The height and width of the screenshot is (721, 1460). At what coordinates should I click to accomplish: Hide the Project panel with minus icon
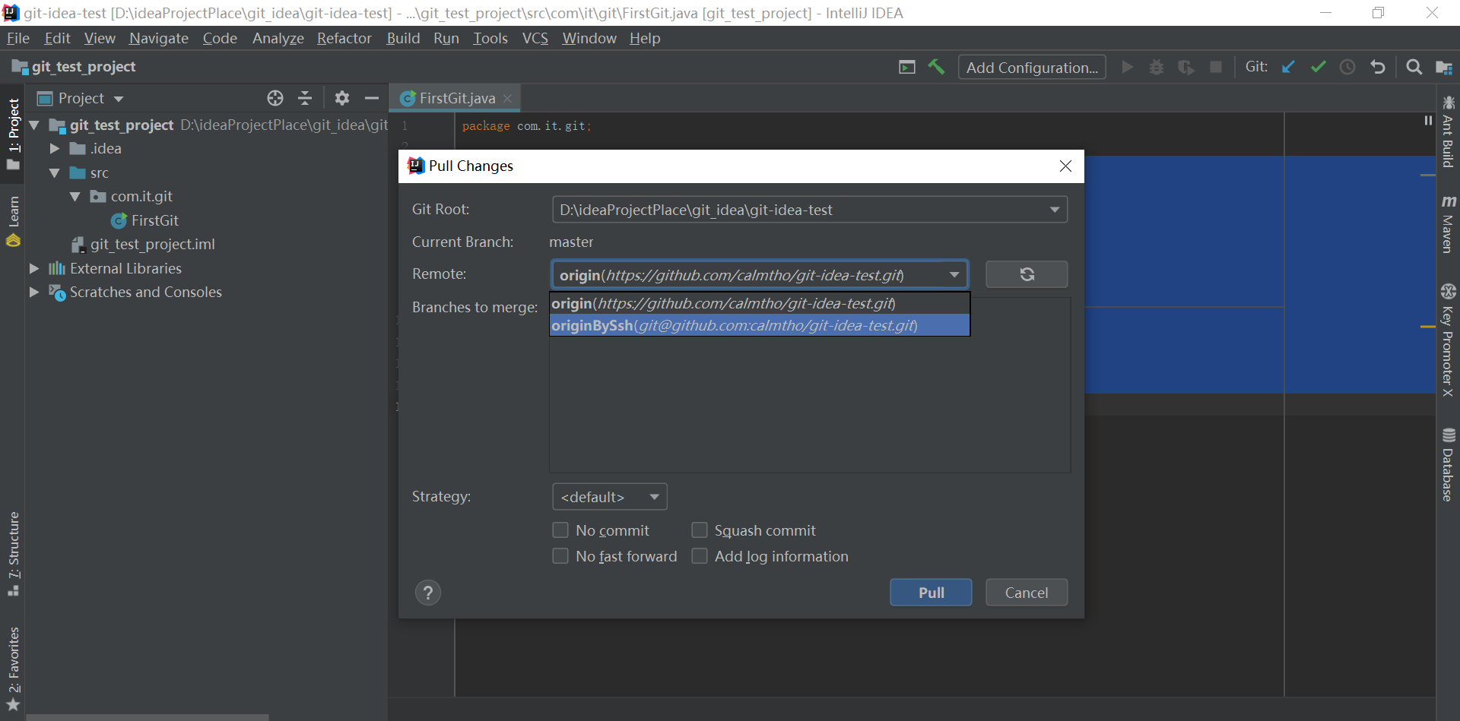372,98
